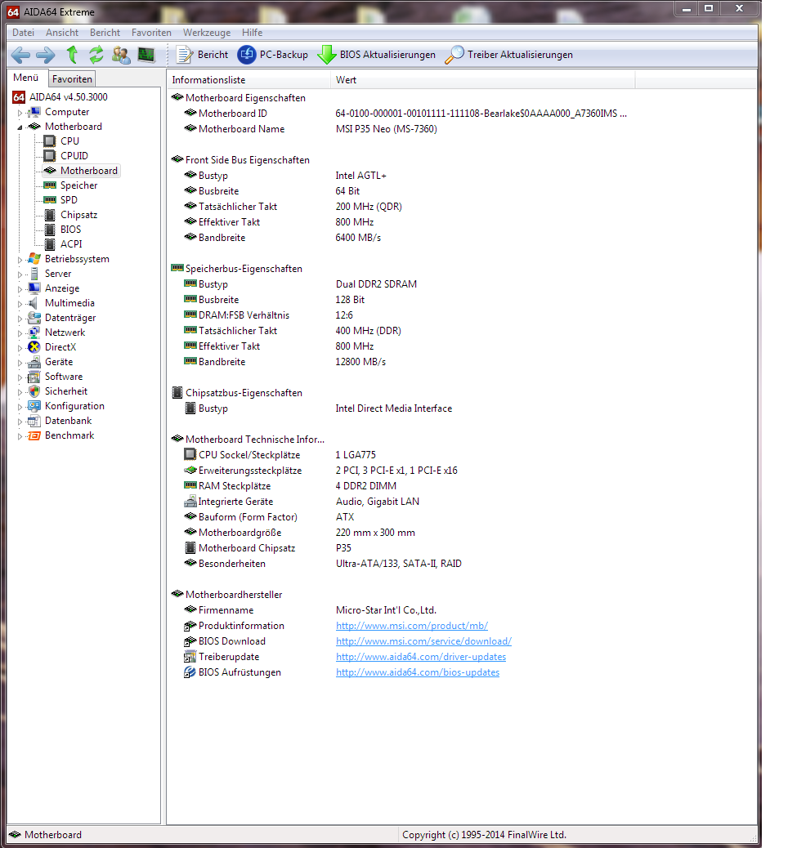Select Chipsatz in the tree
The height and width of the screenshot is (848, 788).
79,215
